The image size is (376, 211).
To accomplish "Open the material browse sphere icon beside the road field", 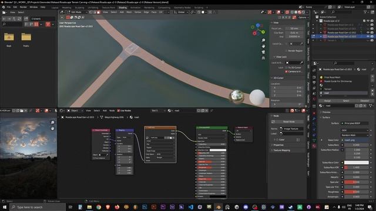I will [321, 105].
